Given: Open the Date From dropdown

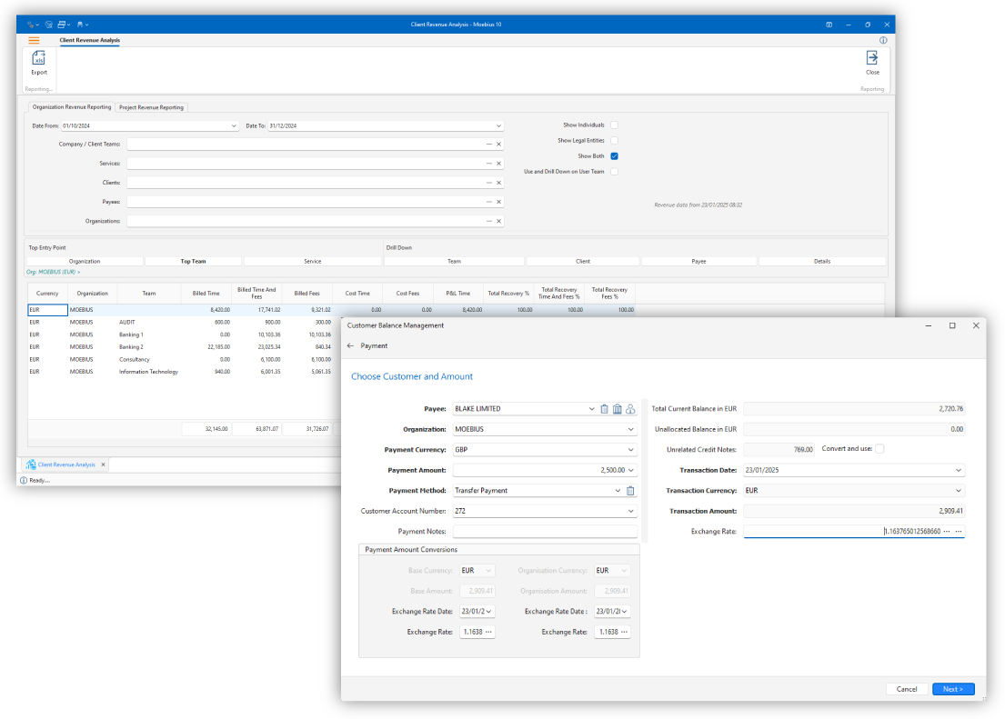Looking at the screenshot, I should tap(234, 125).
